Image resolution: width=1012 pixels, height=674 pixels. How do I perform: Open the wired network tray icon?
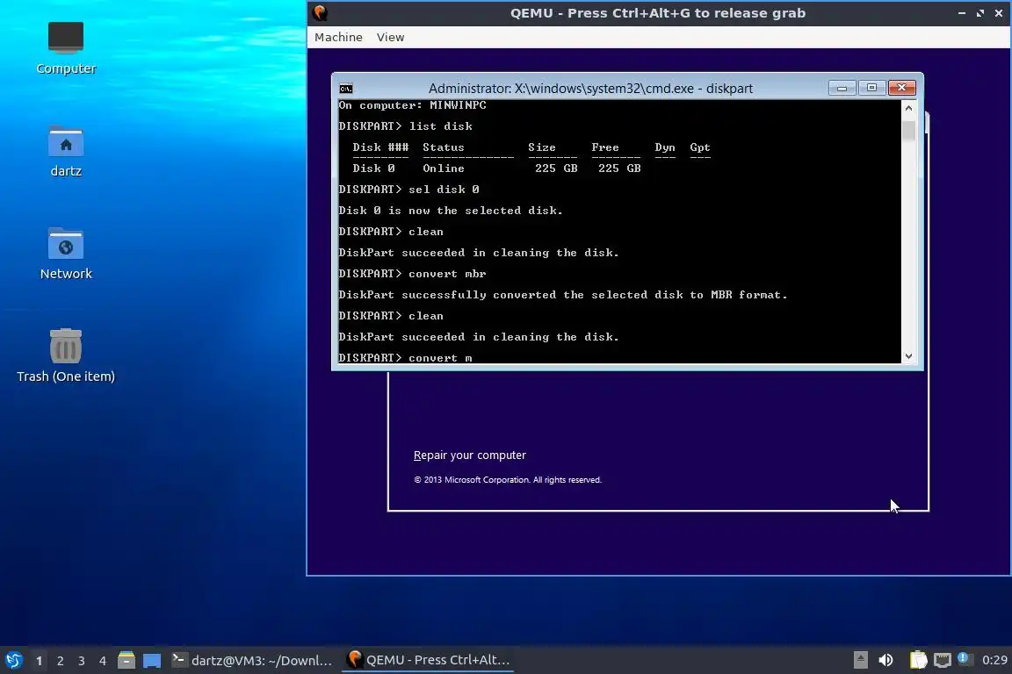pyautogui.click(x=943, y=660)
